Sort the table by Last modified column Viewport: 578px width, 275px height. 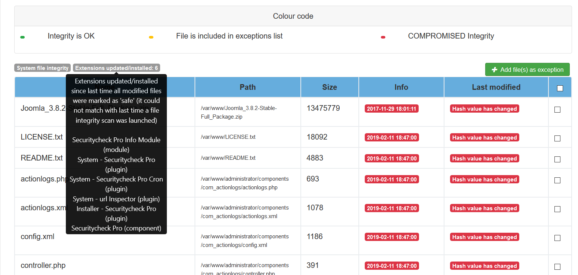click(496, 87)
